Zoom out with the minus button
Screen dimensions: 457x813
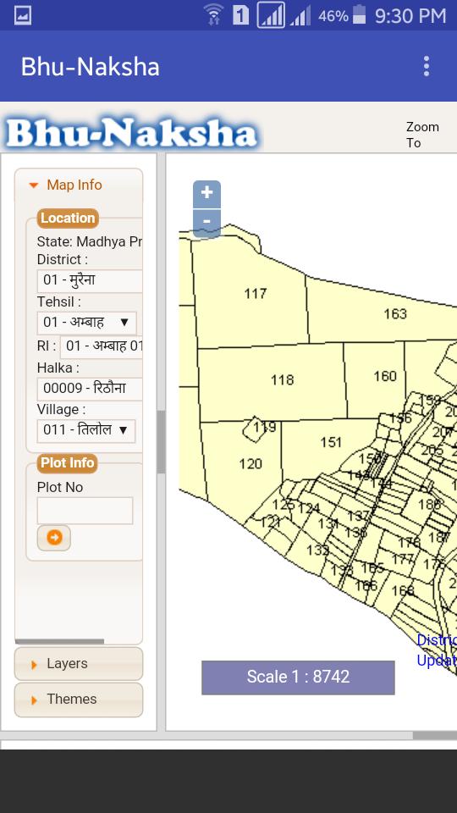[206, 223]
